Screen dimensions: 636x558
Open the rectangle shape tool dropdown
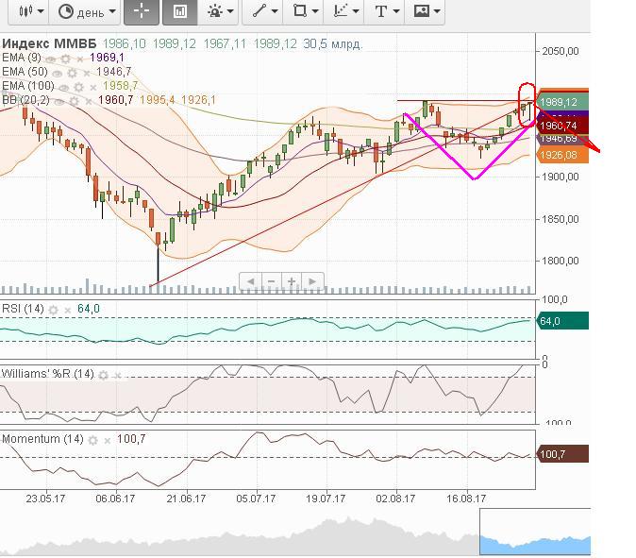[304, 11]
